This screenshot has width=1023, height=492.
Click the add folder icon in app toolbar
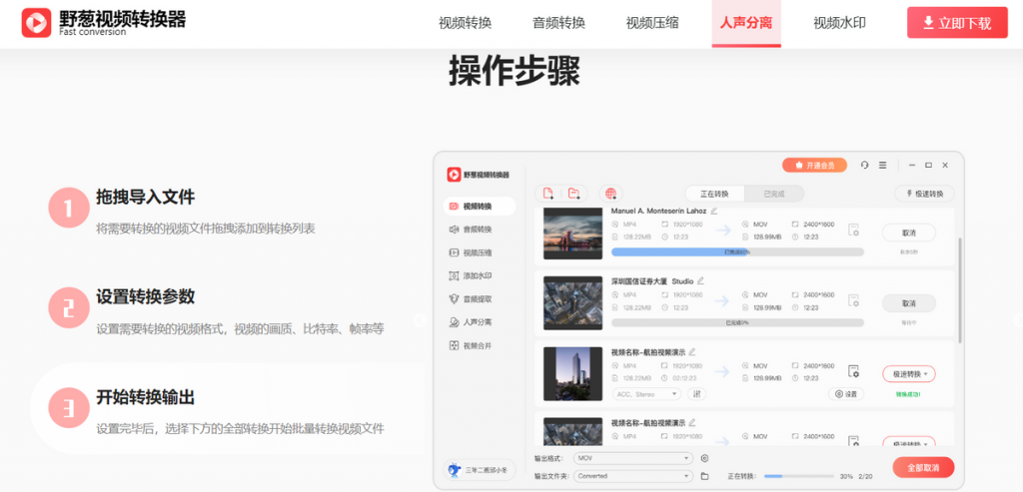pyautogui.click(x=573, y=194)
